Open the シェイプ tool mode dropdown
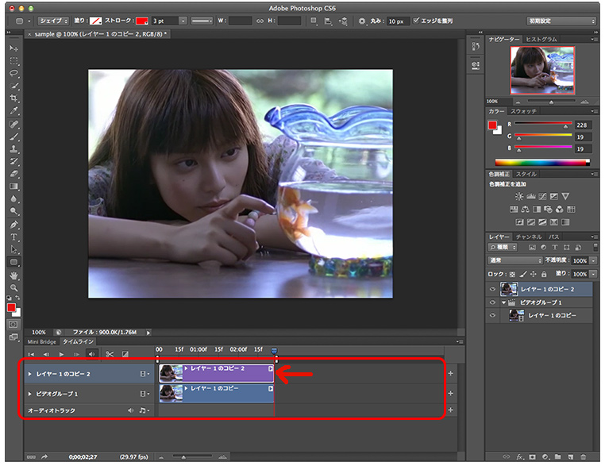Screen dimensions: 605x466 click(x=53, y=21)
